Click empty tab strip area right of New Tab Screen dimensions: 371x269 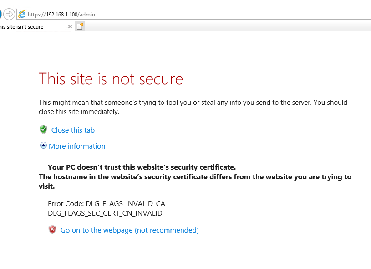(228, 27)
